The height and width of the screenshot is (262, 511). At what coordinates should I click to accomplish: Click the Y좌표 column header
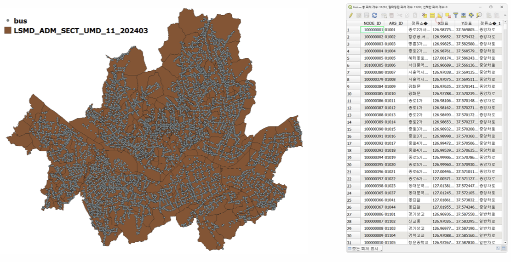coord(467,23)
